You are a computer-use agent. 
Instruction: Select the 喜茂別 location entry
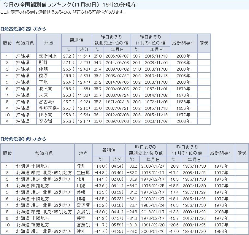click(83, 225)
